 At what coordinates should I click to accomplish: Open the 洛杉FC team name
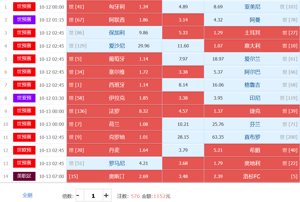(x=252, y=176)
